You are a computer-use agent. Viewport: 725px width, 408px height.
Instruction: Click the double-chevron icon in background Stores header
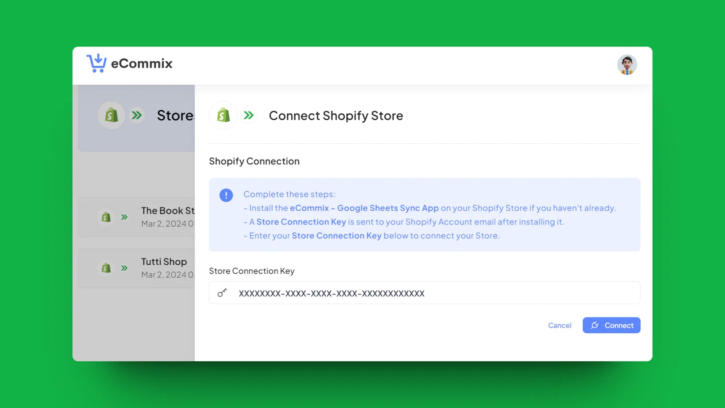[136, 115]
